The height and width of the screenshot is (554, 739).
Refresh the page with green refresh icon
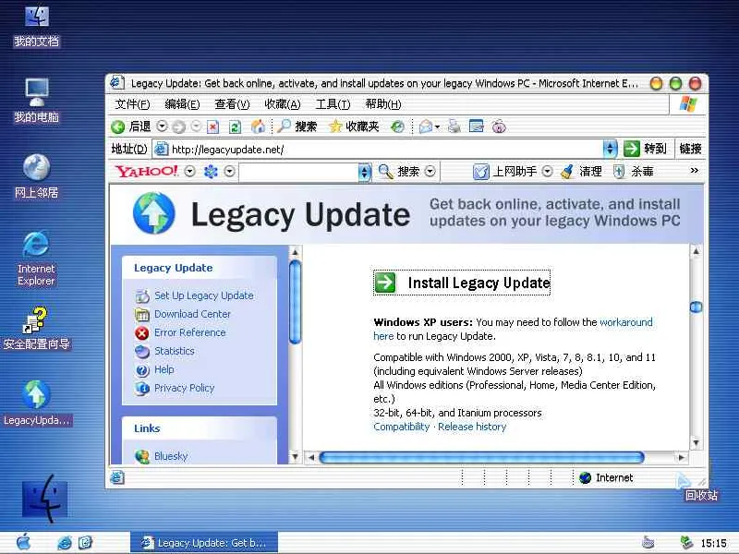point(235,126)
